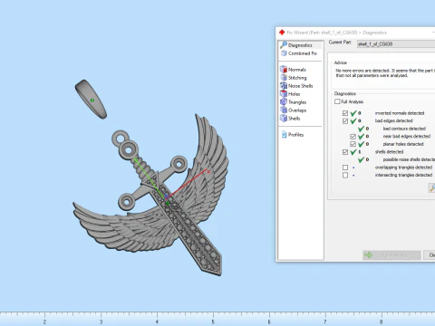Select the Normals fix step
The width and height of the screenshot is (435, 326).
point(294,70)
